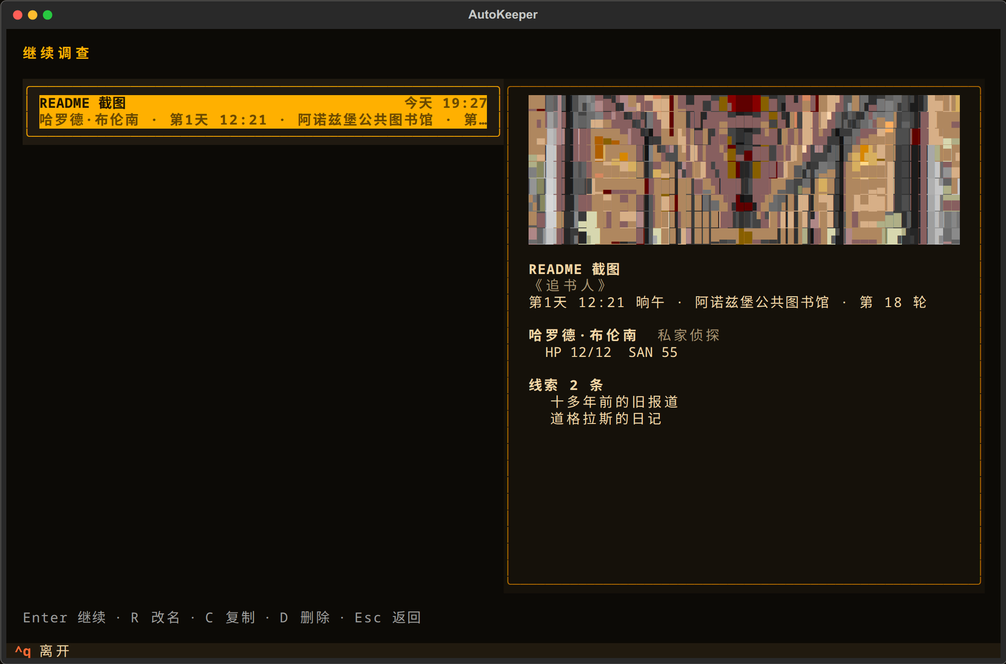This screenshot has width=1006, height=664.
Task: Click the 今天 19:27 timestamp
Action: coord(445,103)
